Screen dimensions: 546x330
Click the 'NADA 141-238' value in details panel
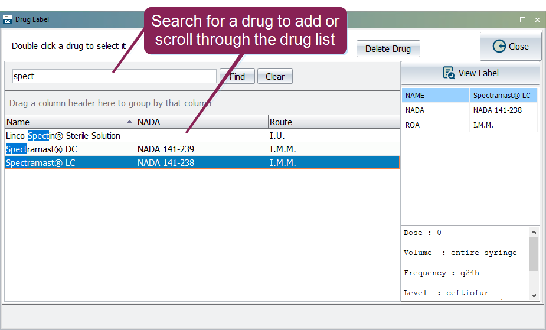pos(498,110)
